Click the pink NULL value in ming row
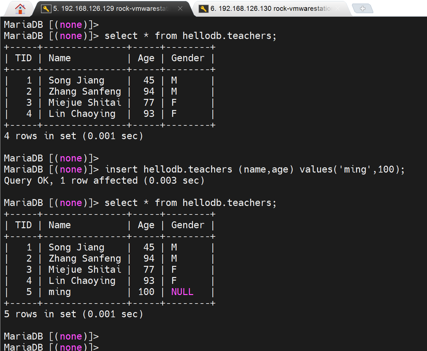 (182, 292)
